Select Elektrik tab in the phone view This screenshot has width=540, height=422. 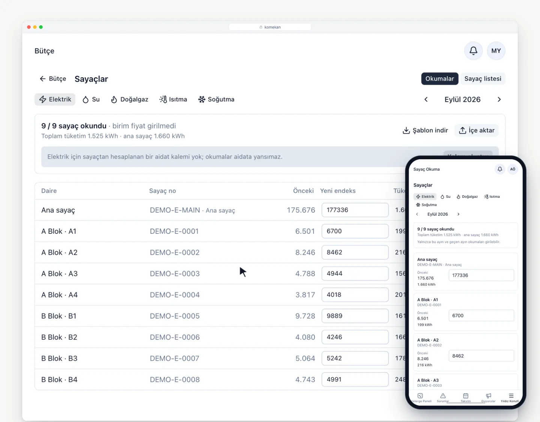click(x=425, y=196)
